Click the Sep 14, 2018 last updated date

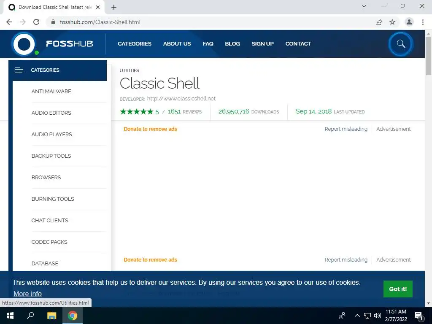click(x=313, y=111)
